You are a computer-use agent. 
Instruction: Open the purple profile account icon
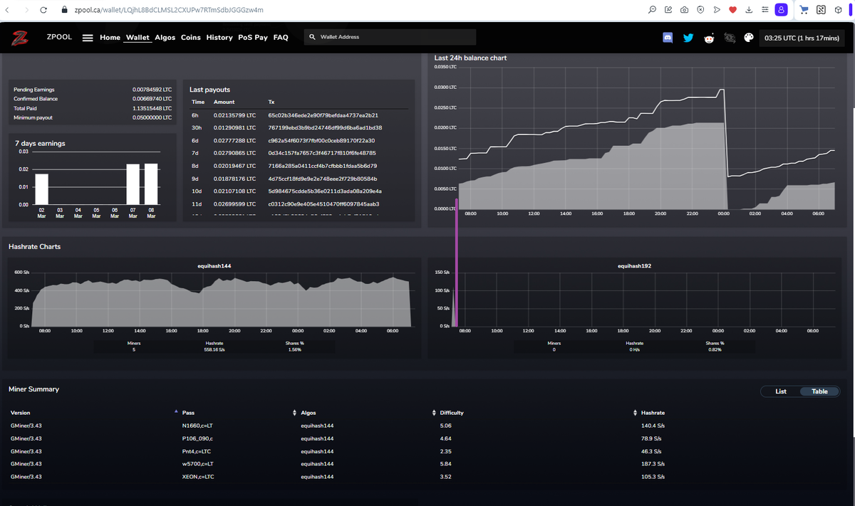coord(782,10)
